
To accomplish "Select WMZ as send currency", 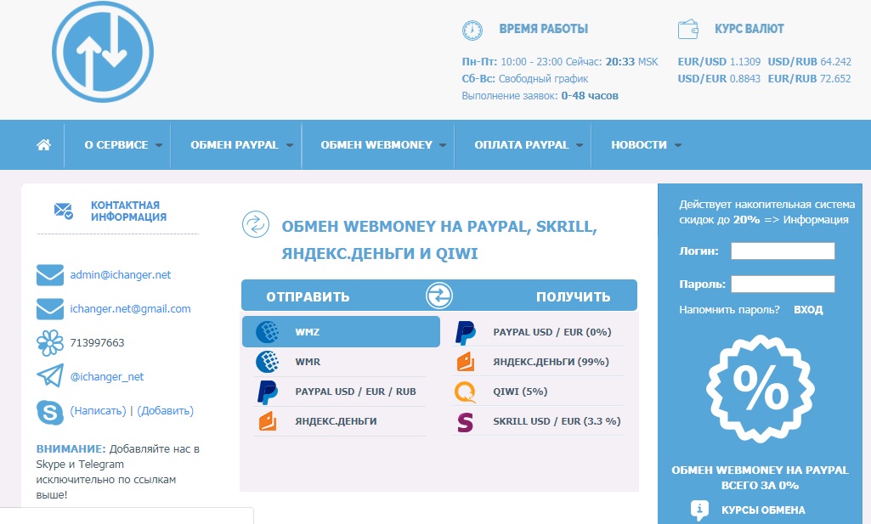I will (341, 332).
